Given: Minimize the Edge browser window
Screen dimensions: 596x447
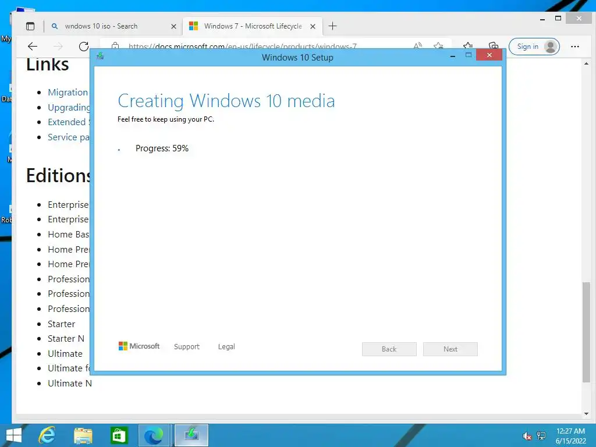Looking at the screenshot, I should click(x=542, y=19).
